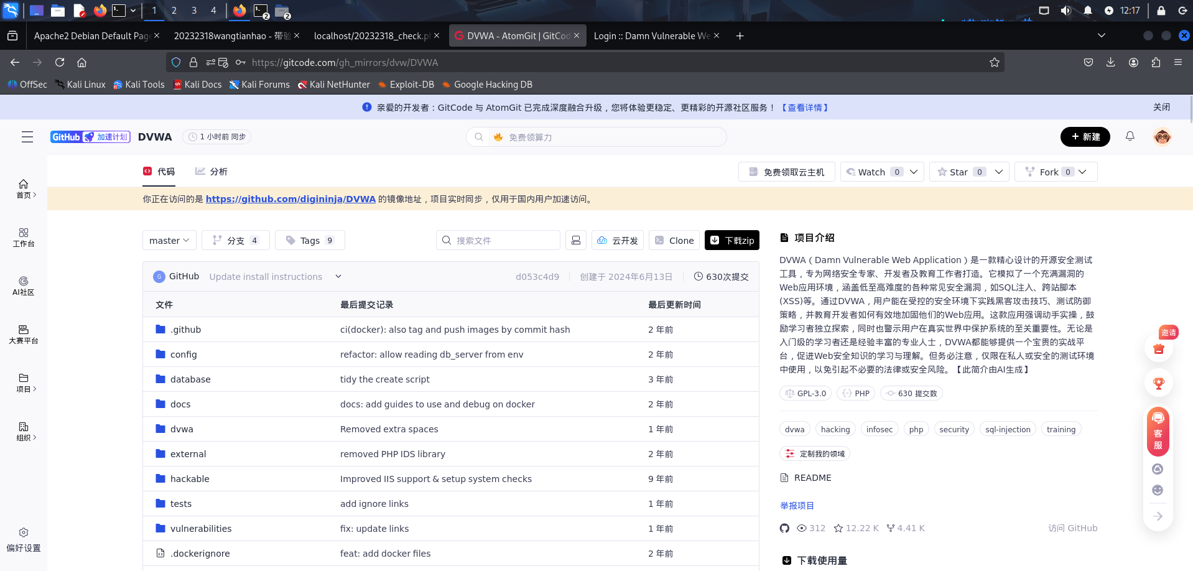
Task: Click the 查看详情 link in banner
Action: click(x=805, y=108)
